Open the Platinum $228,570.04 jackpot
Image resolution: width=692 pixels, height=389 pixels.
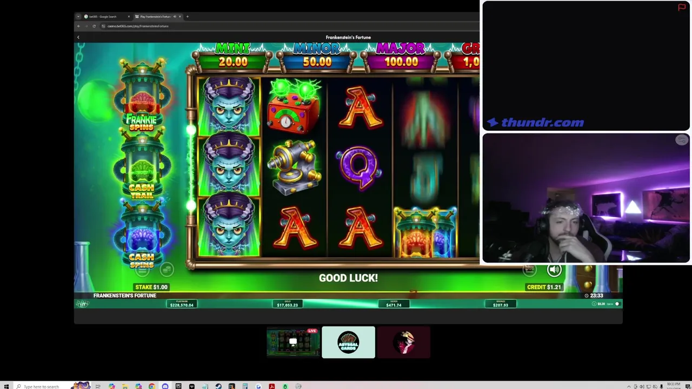[182, 305]
